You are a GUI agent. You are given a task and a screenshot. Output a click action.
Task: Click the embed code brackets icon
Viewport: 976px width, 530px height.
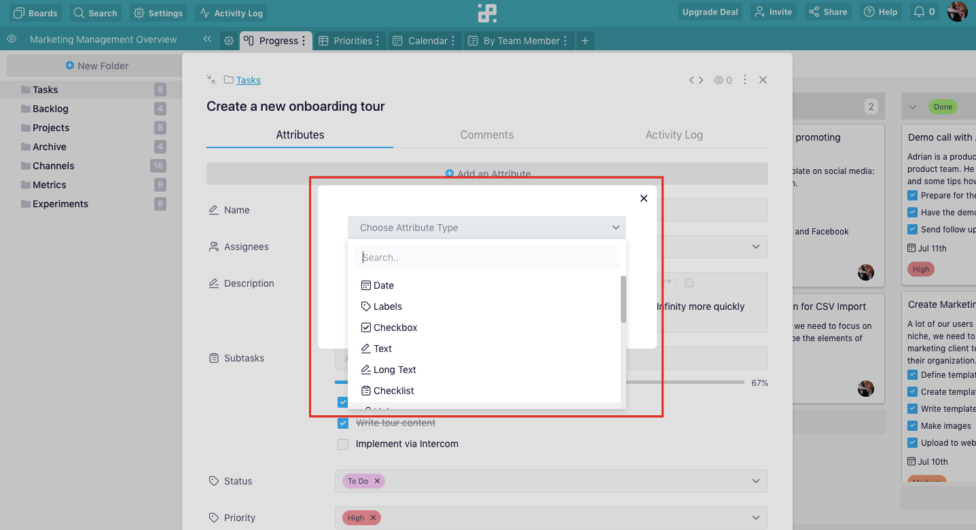coord(696,80)
